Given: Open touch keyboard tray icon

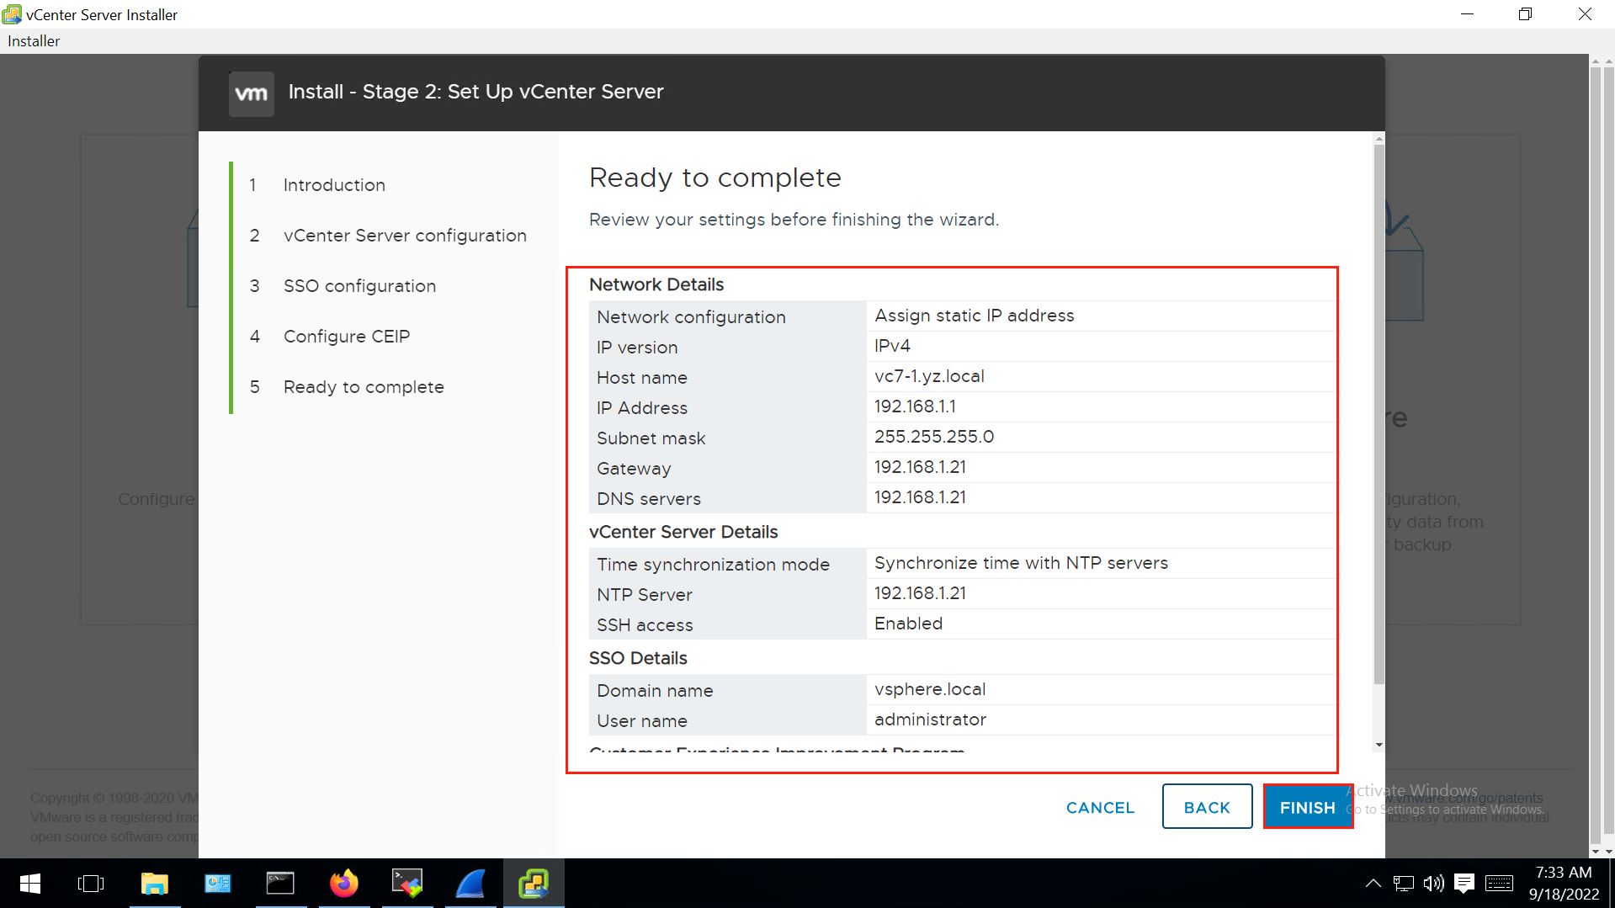Looking at the screenshot, I should 1499,884.
